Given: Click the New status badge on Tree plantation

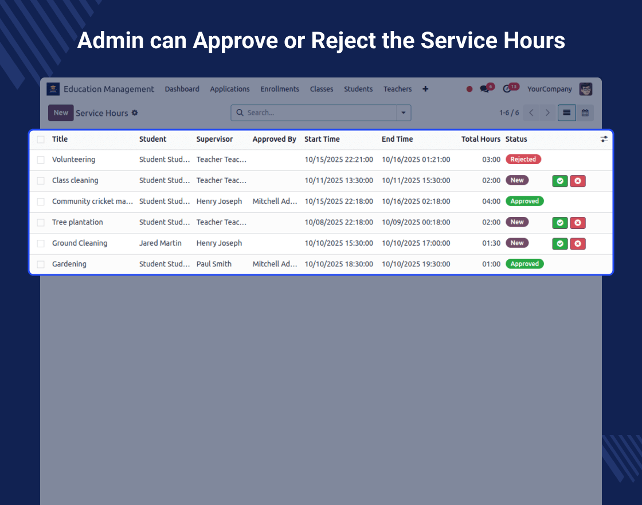Looking at the screenshot, I should point(517,222).
